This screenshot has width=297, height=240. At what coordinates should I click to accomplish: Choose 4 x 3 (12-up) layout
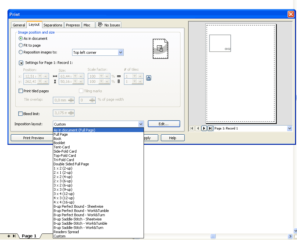pos(98,198)
